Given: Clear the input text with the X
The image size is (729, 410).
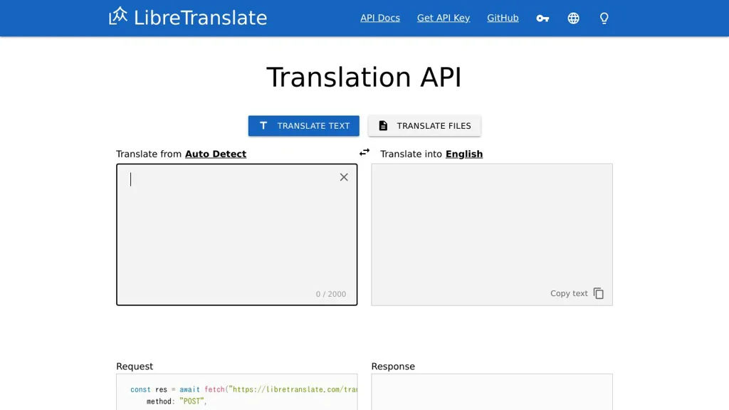Looking at the screenshot, I should tap(344, 177).
